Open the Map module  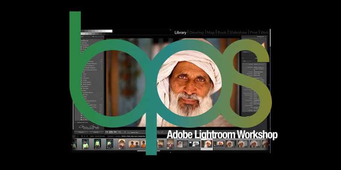pyautogui.click(x=211, y=33)
